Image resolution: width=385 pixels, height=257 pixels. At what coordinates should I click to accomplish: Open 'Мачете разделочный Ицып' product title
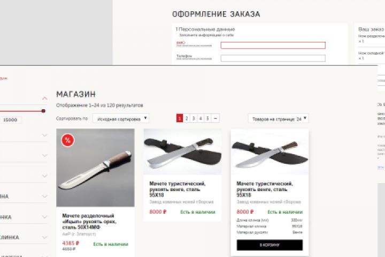tap(89, 221)
